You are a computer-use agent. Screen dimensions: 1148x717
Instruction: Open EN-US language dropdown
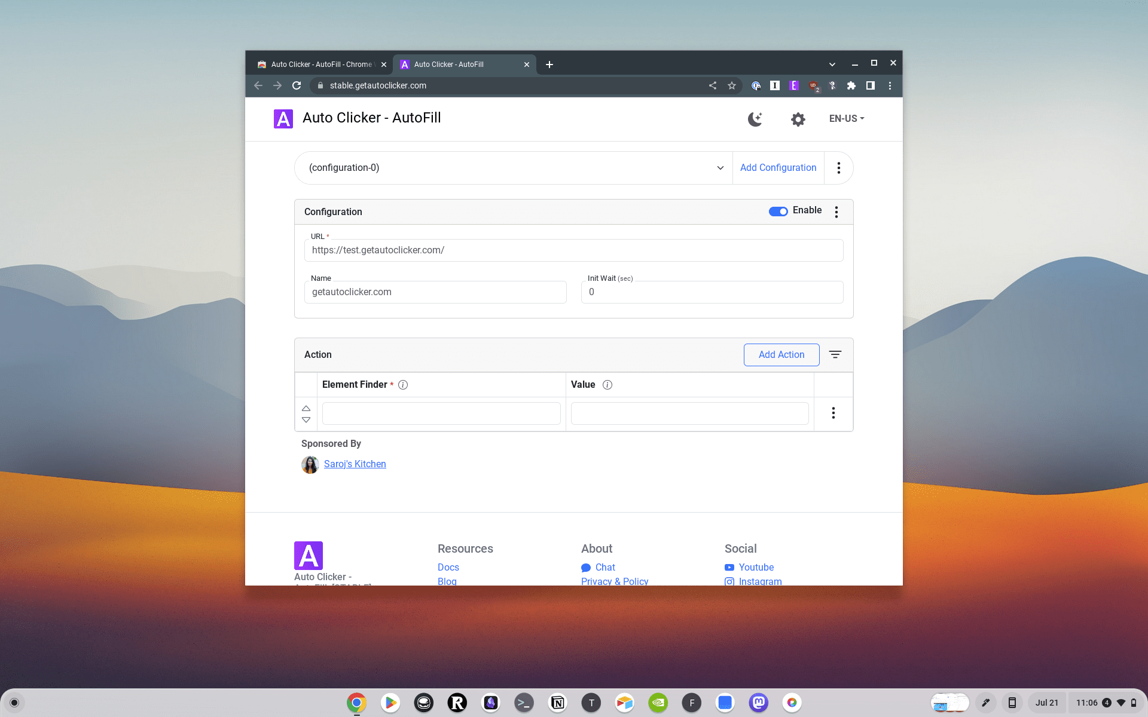click(x=847, y=118)
